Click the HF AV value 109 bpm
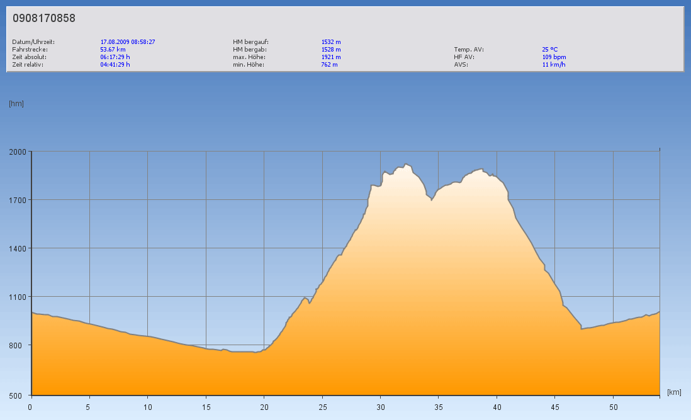Screen dimensions: 691x420 [554, 57]
